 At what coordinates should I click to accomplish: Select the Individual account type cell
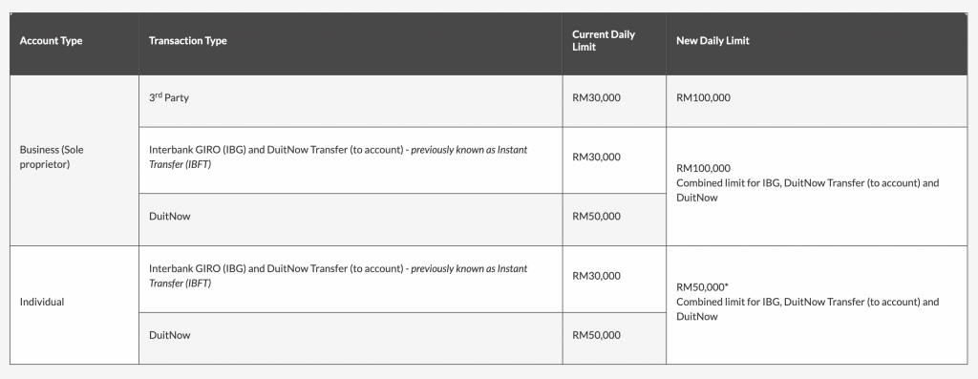pos(74,305)
